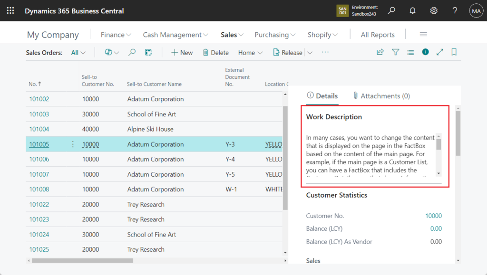Click the Share icon above the FactBox
Image resolution: width=487 pixels, height=275 pixels.
click(380, 52)
